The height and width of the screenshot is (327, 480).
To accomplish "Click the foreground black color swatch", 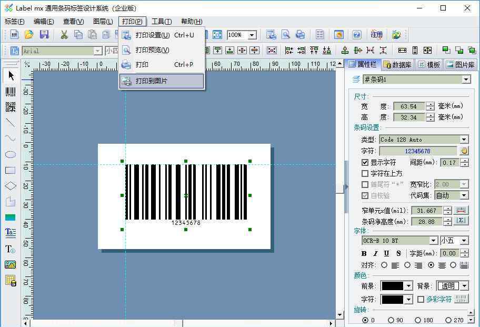I will point(393,286).
